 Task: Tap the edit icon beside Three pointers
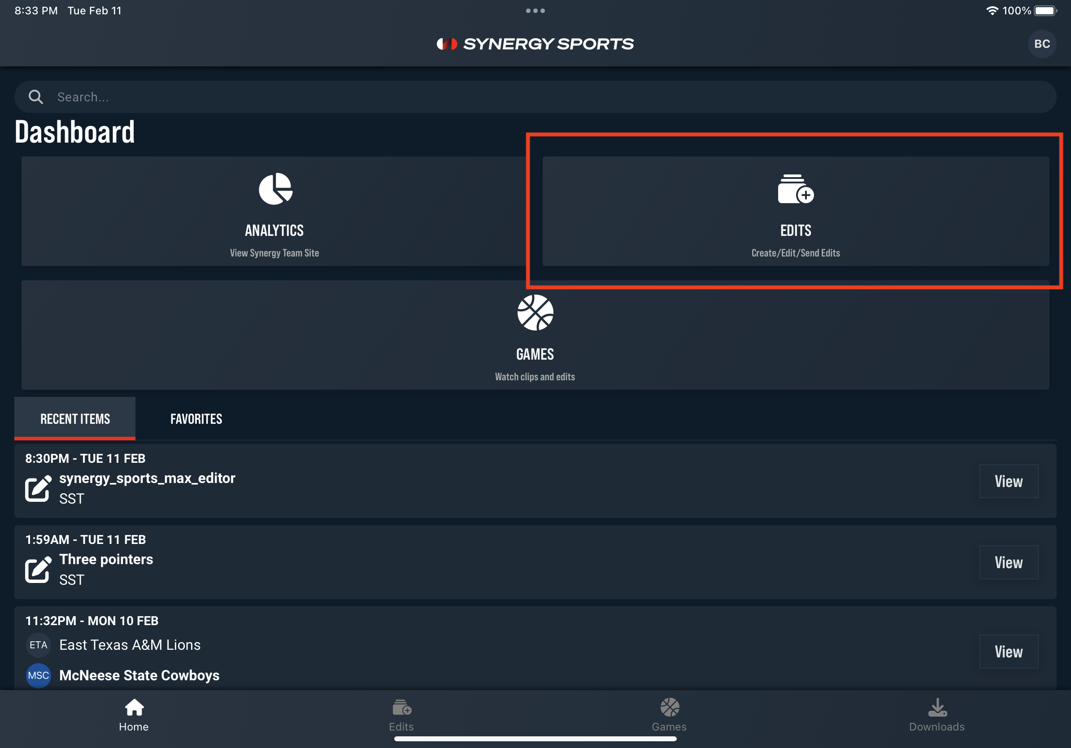pos(38,570)
